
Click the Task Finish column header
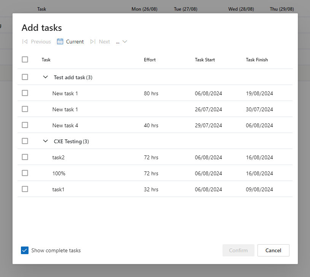tap(257, 60)
